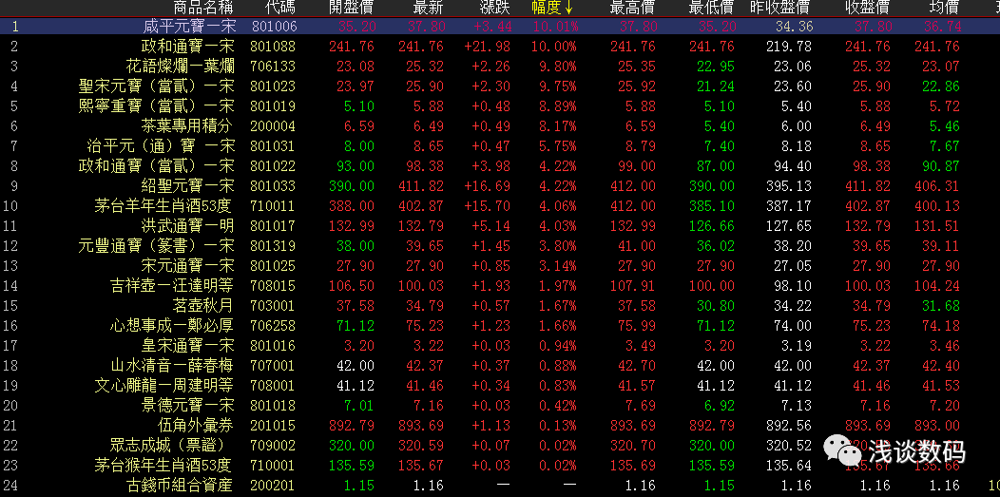Select the row 紹聖元寶一宋
Viewport: 1000px width, 497px height.
[500, 186]
